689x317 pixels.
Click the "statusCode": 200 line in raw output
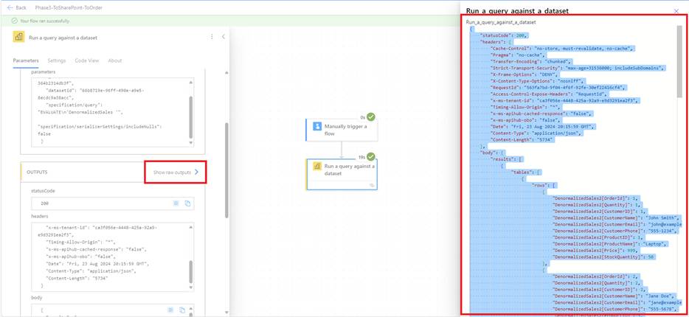[x=503, y=35]
